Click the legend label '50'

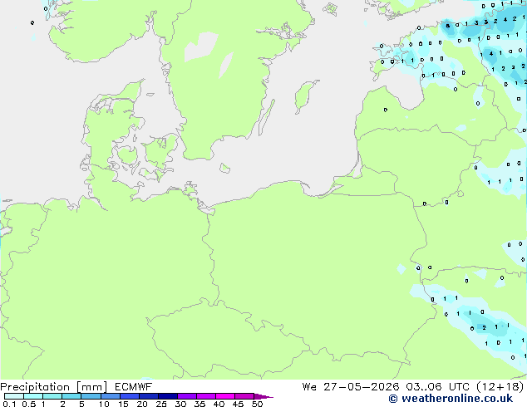(x=257, y=404)
